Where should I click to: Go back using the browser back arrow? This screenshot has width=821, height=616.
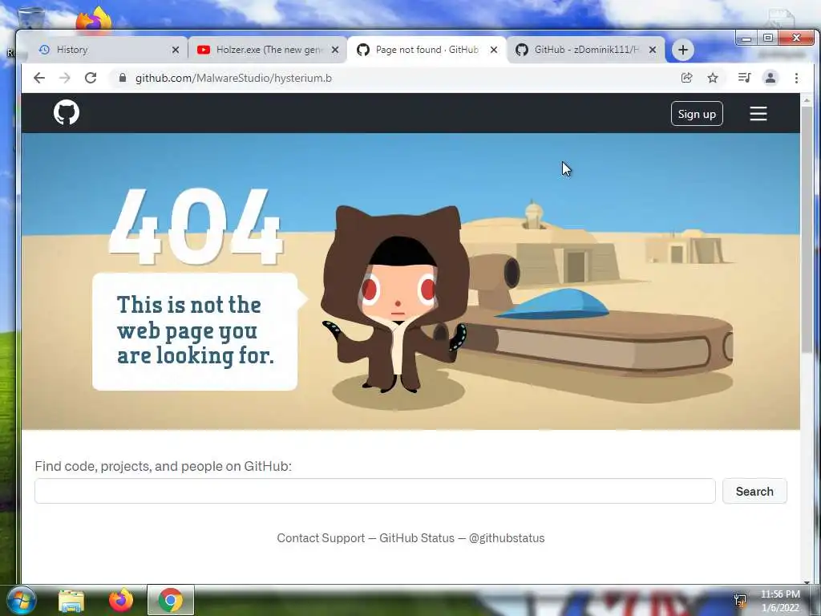[x=39, y=78]
